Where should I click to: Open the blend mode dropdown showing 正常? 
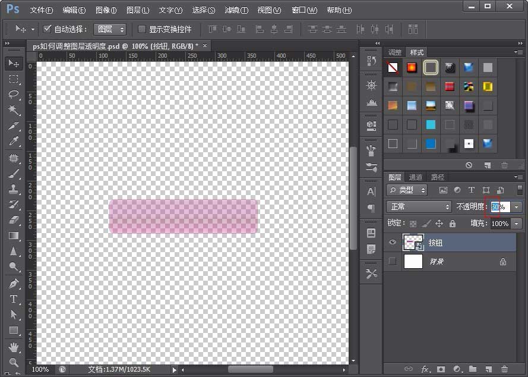(x=418, y=206)
